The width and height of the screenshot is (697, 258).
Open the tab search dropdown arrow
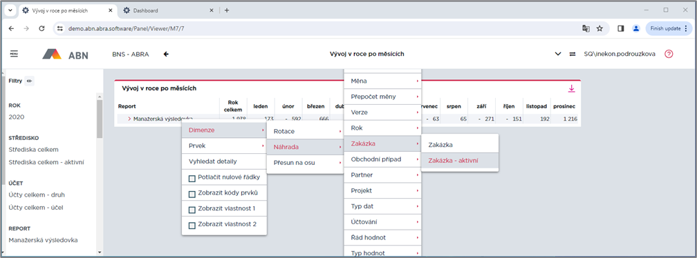tap(10, 10)
